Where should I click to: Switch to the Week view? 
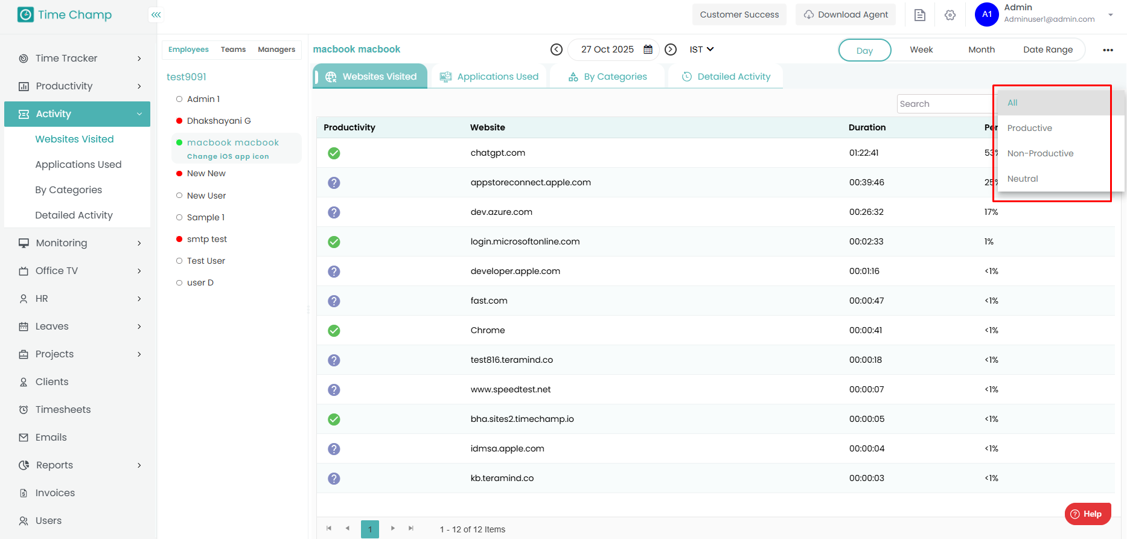pos(921,49)
